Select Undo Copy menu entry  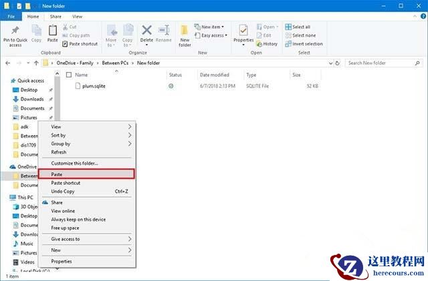[x=87, y=192]
